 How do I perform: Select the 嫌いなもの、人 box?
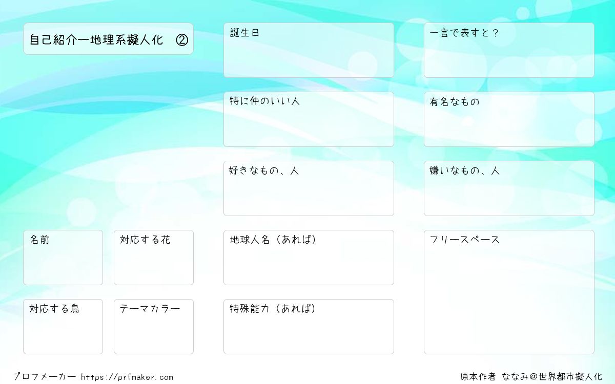[x=509, y=189]
